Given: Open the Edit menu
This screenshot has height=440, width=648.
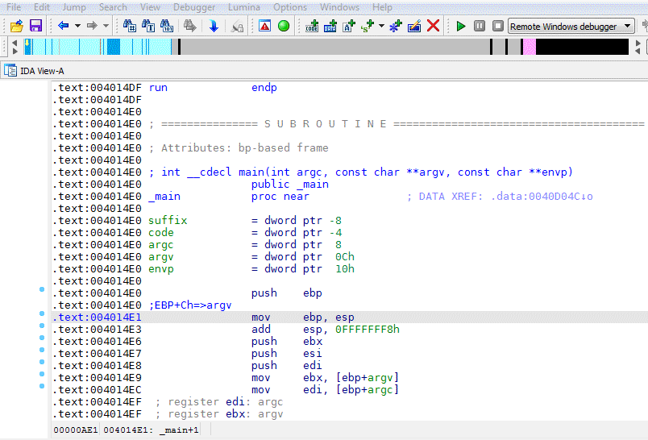Looking at the screenshot, I should click(42, 7).
